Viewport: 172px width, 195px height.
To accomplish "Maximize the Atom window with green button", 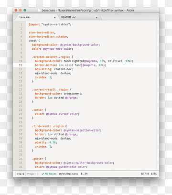I will tap(25, 10).
